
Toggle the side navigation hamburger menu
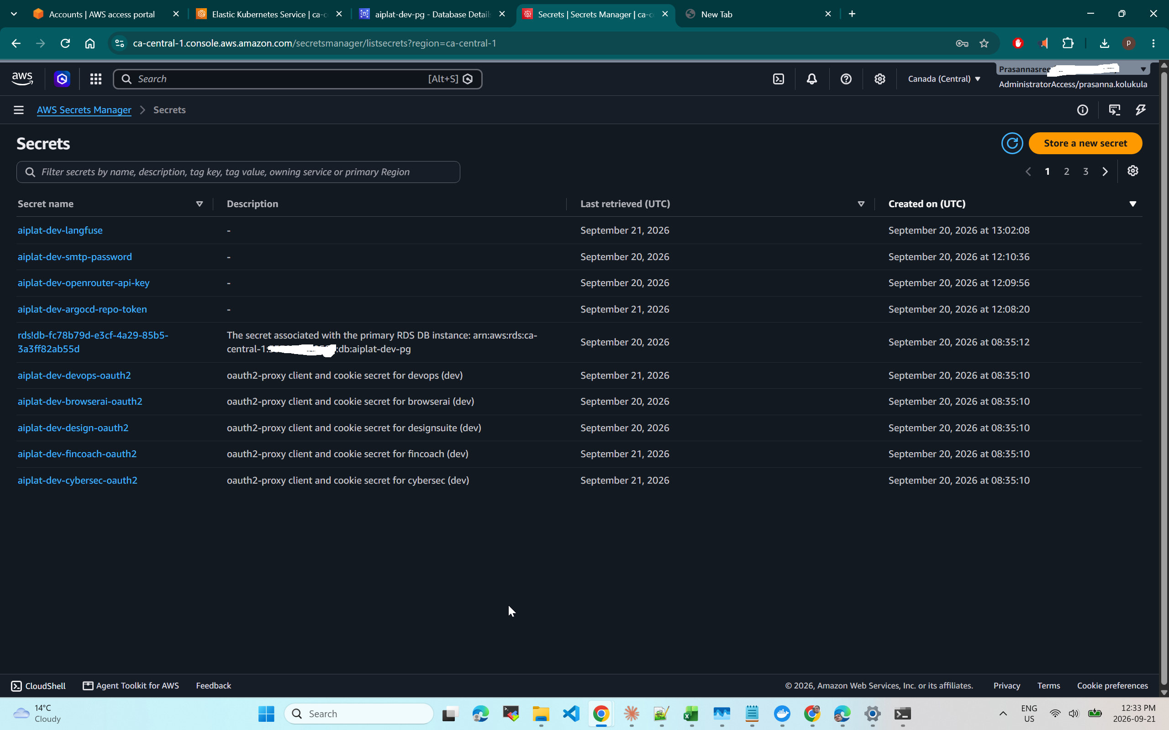[18, 110]
